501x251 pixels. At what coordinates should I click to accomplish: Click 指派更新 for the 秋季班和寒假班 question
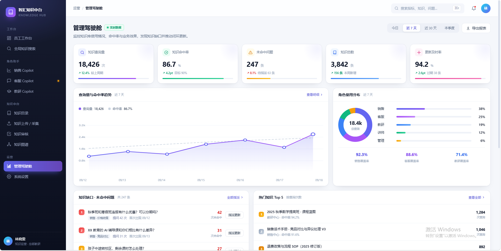click(x=234, y=215)
